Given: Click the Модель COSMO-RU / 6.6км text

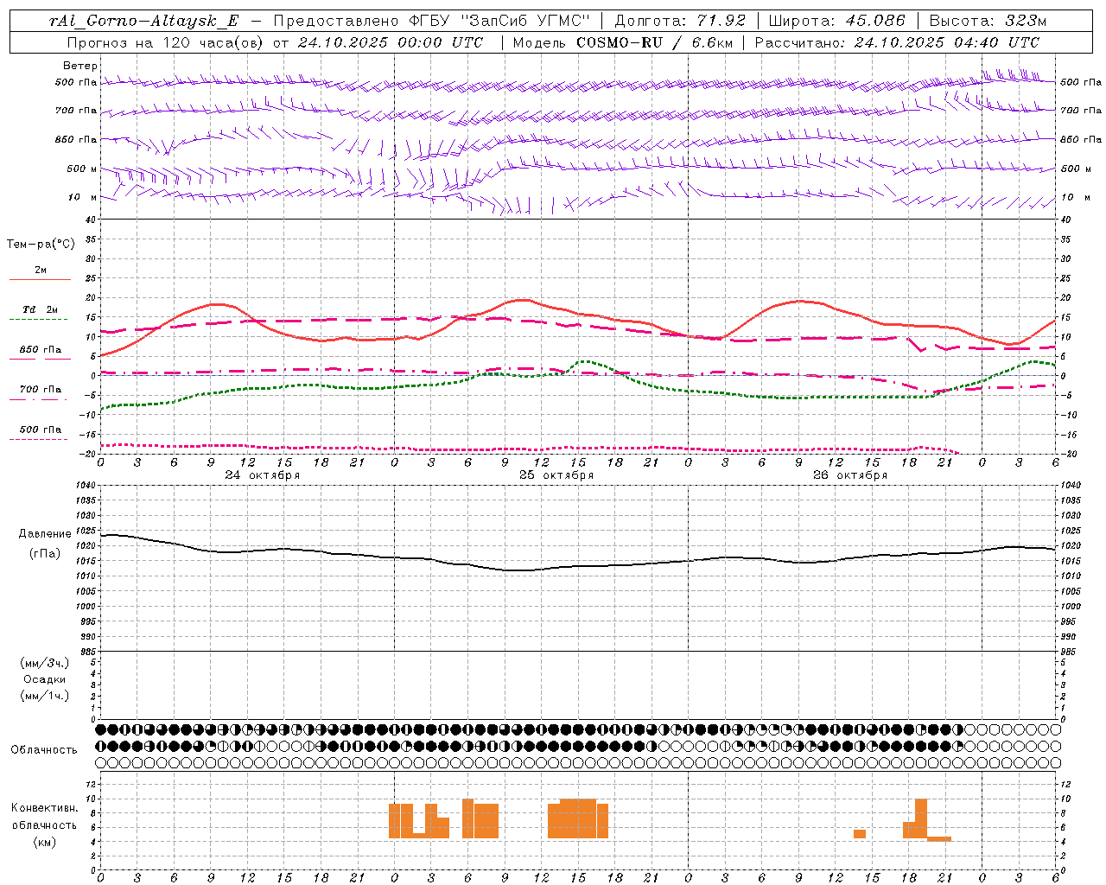Looking at the screenshot, I should point(624,42).
